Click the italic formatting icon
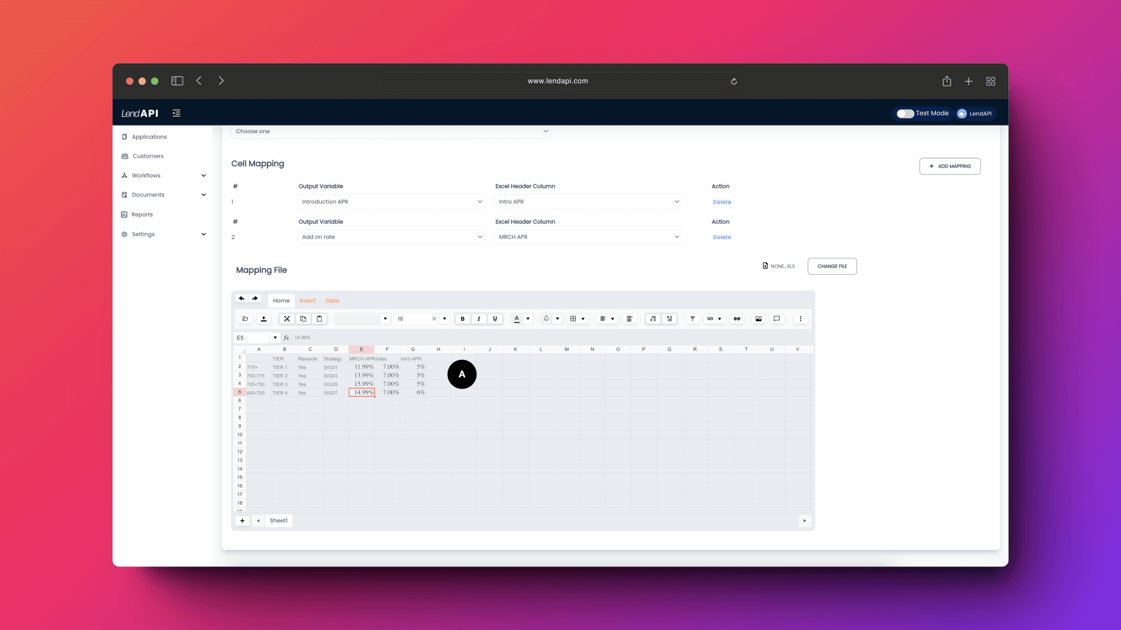 pos(478,318)
